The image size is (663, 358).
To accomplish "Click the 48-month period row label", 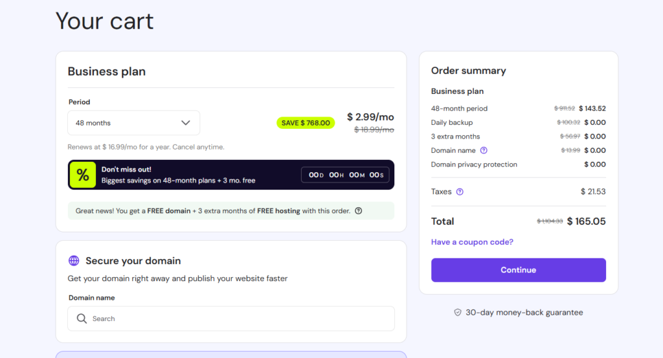I will 459,109.
